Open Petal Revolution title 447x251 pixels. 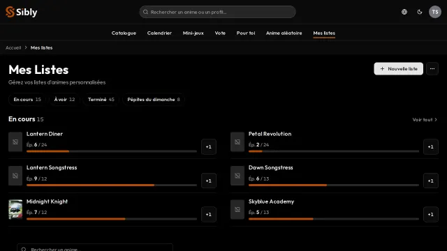[270, 134]
